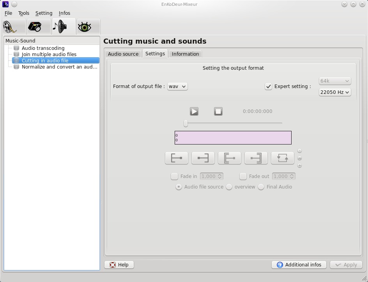Click the Apply button
The height and width of the screenshot is (282, 368).
pyautogui.click(x=346, y=264)
